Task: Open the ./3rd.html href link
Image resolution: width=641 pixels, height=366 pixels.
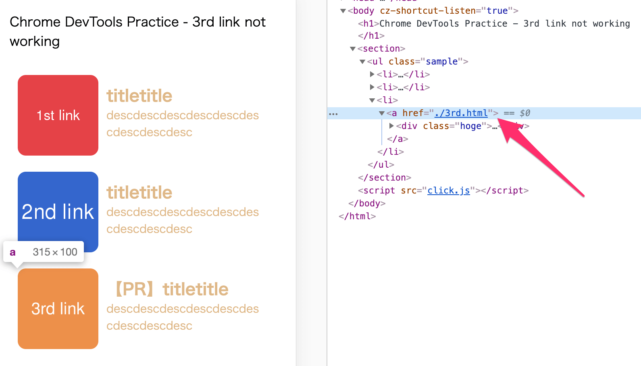Action: pyautogui.click(x=461, y=113)
